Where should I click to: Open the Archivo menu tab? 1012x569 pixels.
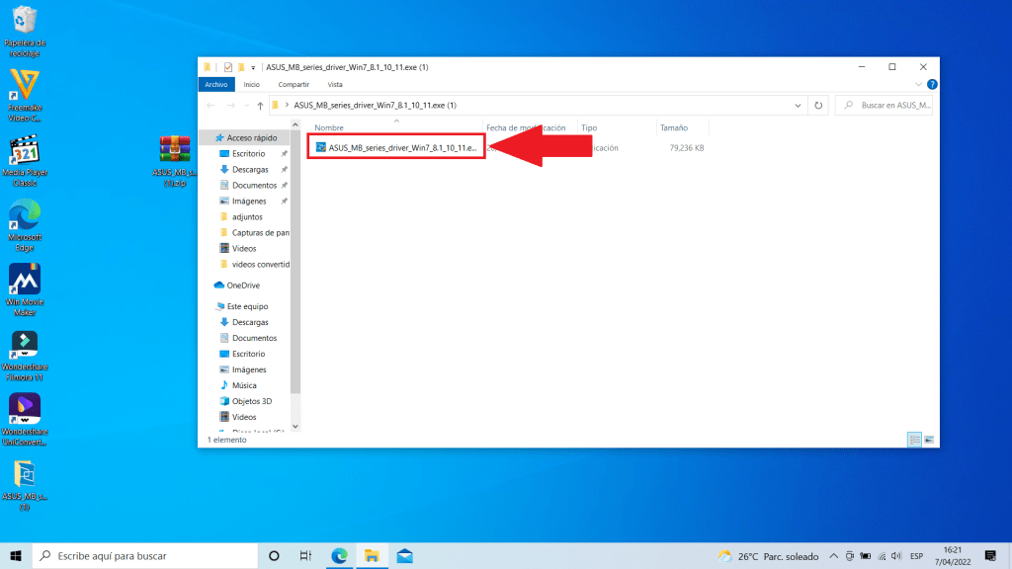(215, 85)
